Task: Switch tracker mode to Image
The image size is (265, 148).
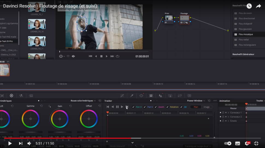Action: 206,107
